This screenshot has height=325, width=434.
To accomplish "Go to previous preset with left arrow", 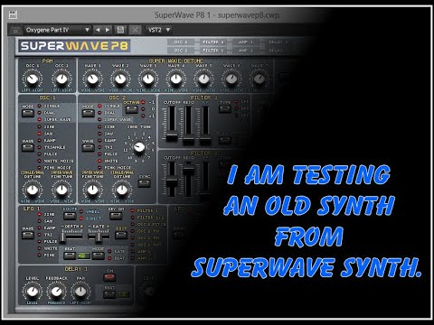I will (x=98, y=30).
